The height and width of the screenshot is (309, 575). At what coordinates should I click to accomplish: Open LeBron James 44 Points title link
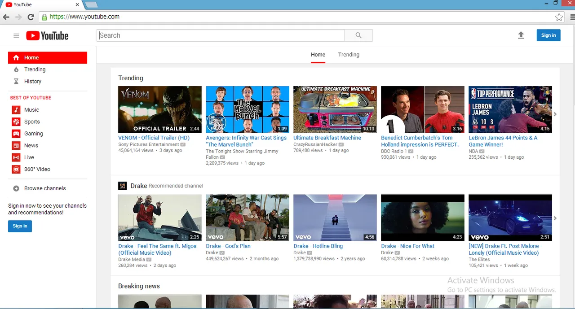503,141
